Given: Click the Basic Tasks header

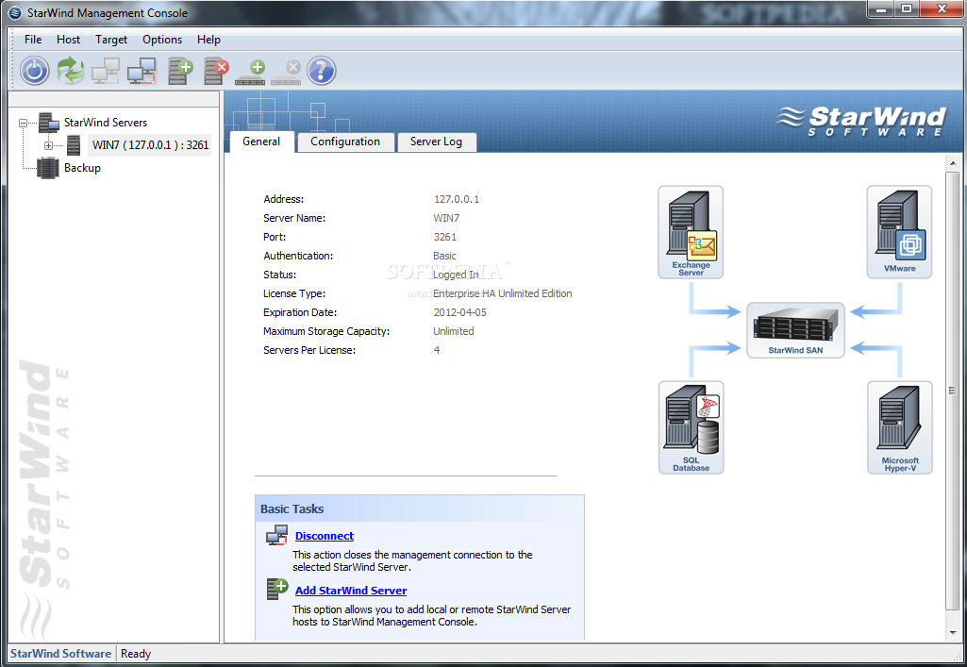Looking at the screenshot, I should (420, 509).
